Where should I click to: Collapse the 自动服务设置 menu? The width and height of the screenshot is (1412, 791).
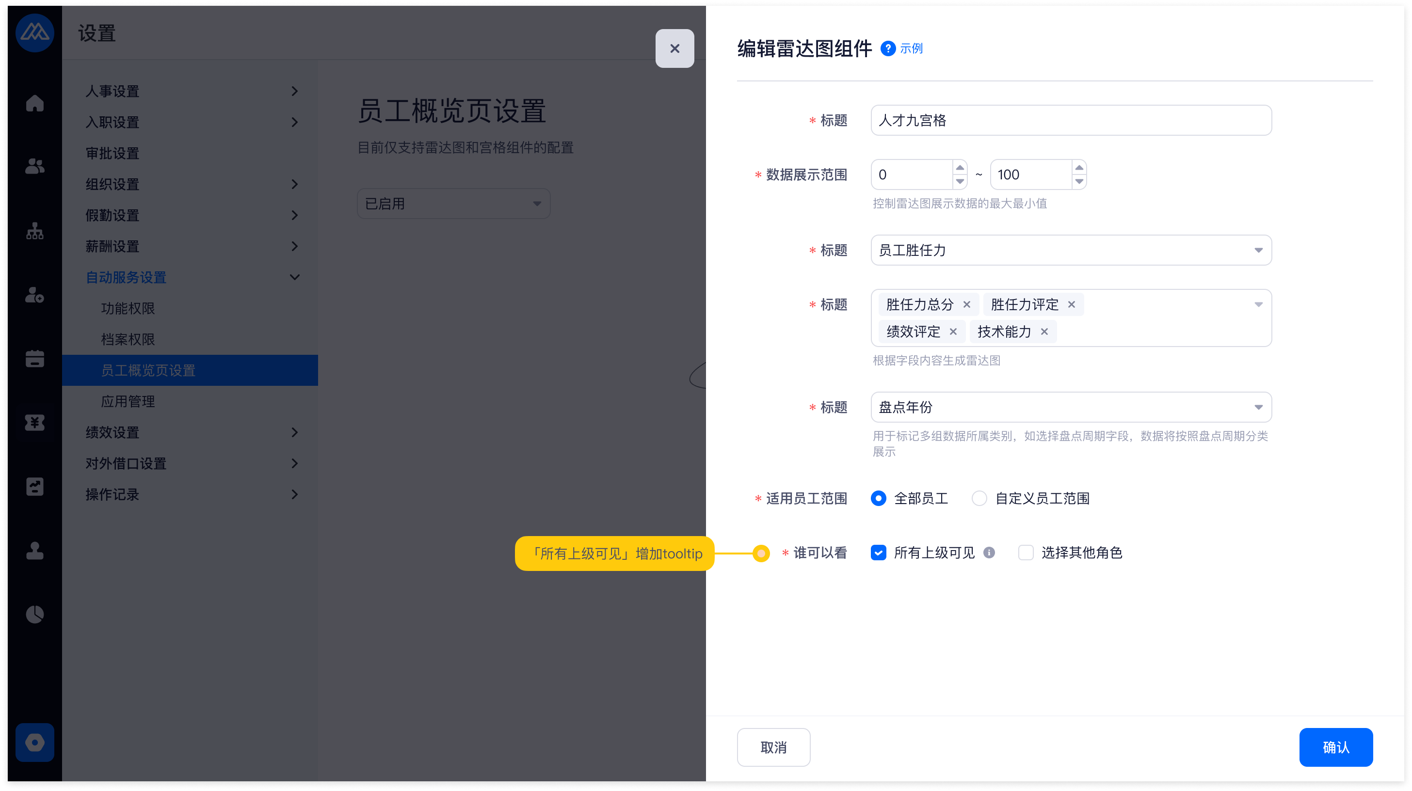[190, 277]
